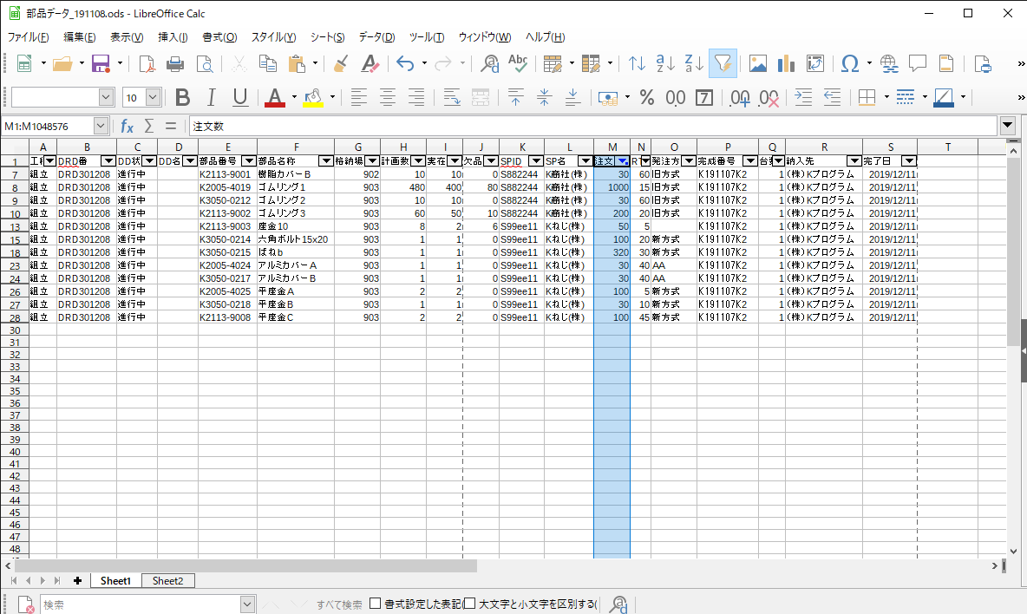Align text Left icon

click(x=358, y=97)
